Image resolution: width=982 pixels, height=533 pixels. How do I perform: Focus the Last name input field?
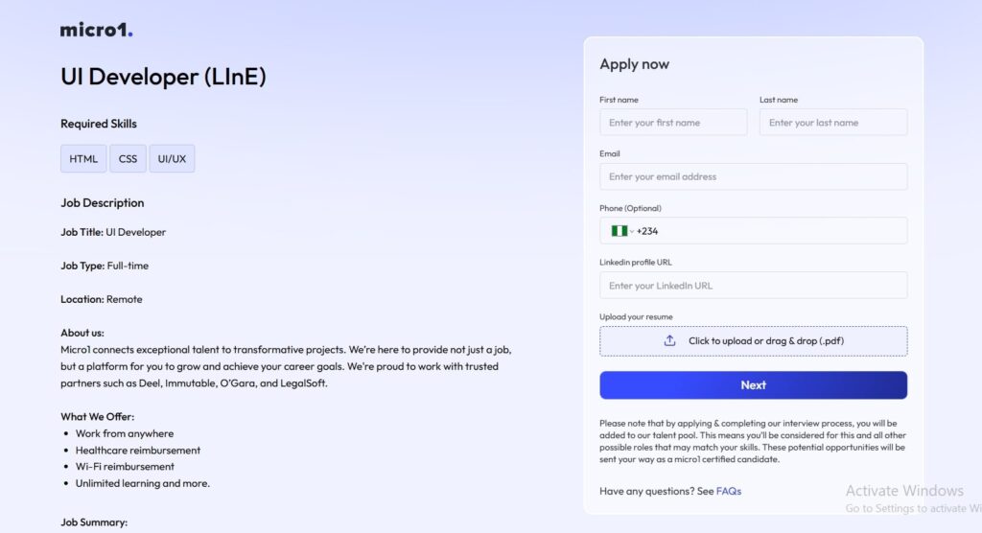[833, 122]
